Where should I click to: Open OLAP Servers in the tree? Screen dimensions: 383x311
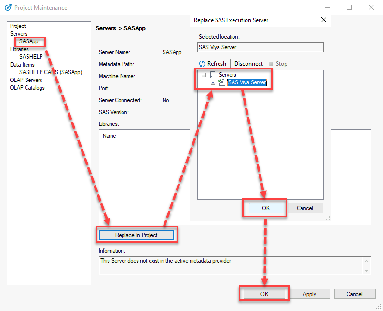pyautogui.click(x=26, y=80)
